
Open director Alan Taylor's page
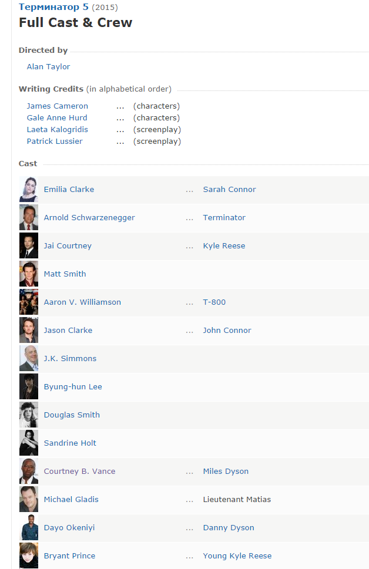(x=48, y=67)
